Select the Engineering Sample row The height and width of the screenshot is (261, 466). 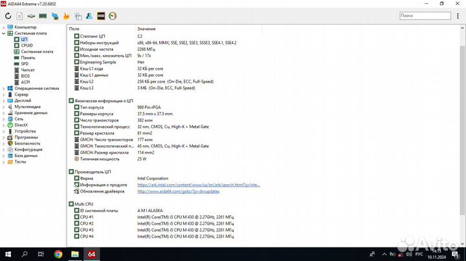pyautogui.click(x=98, y=62)
